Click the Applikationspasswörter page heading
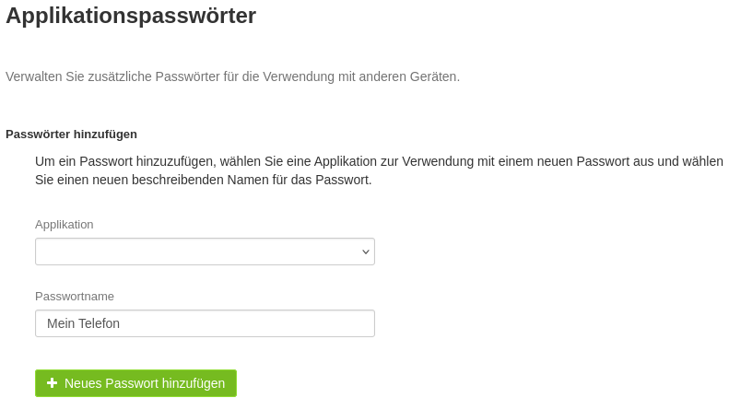Viewport: 729px width, 398px height. [x=131, y=16]
